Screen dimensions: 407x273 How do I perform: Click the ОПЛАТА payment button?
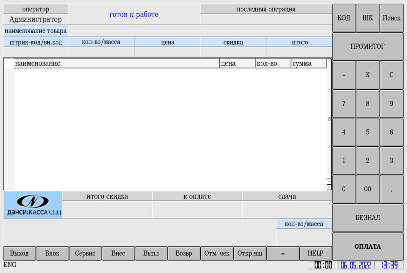pyautogui.click(x=368, y=246)
